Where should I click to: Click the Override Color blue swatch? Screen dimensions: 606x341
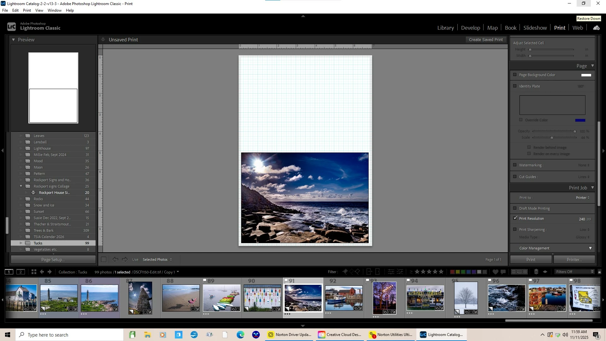tap(580, 120)
